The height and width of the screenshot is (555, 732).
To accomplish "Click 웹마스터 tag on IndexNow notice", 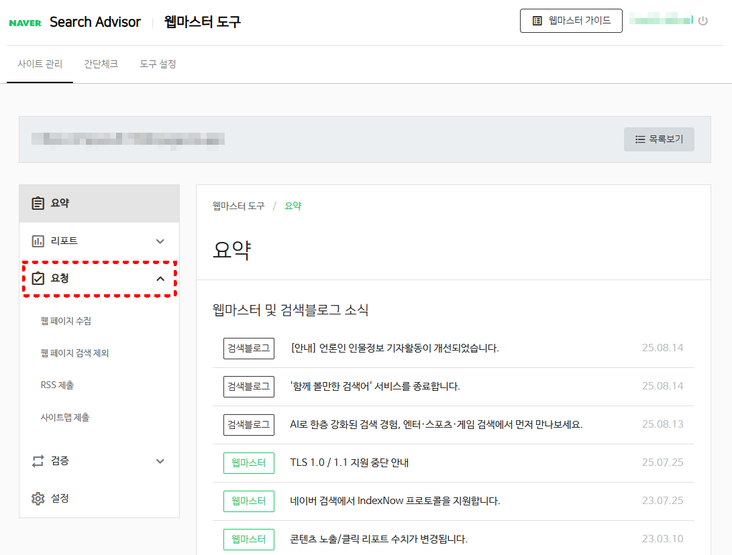I will click(249, 501).
